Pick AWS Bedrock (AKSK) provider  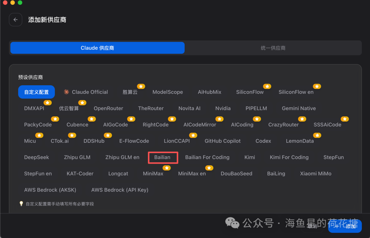(50, 190)
